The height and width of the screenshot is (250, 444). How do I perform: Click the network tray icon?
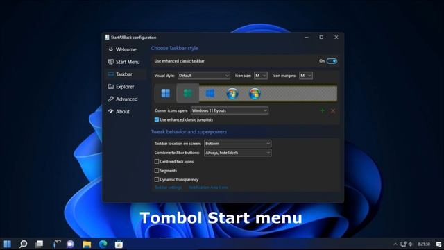(x=403, y=244)
